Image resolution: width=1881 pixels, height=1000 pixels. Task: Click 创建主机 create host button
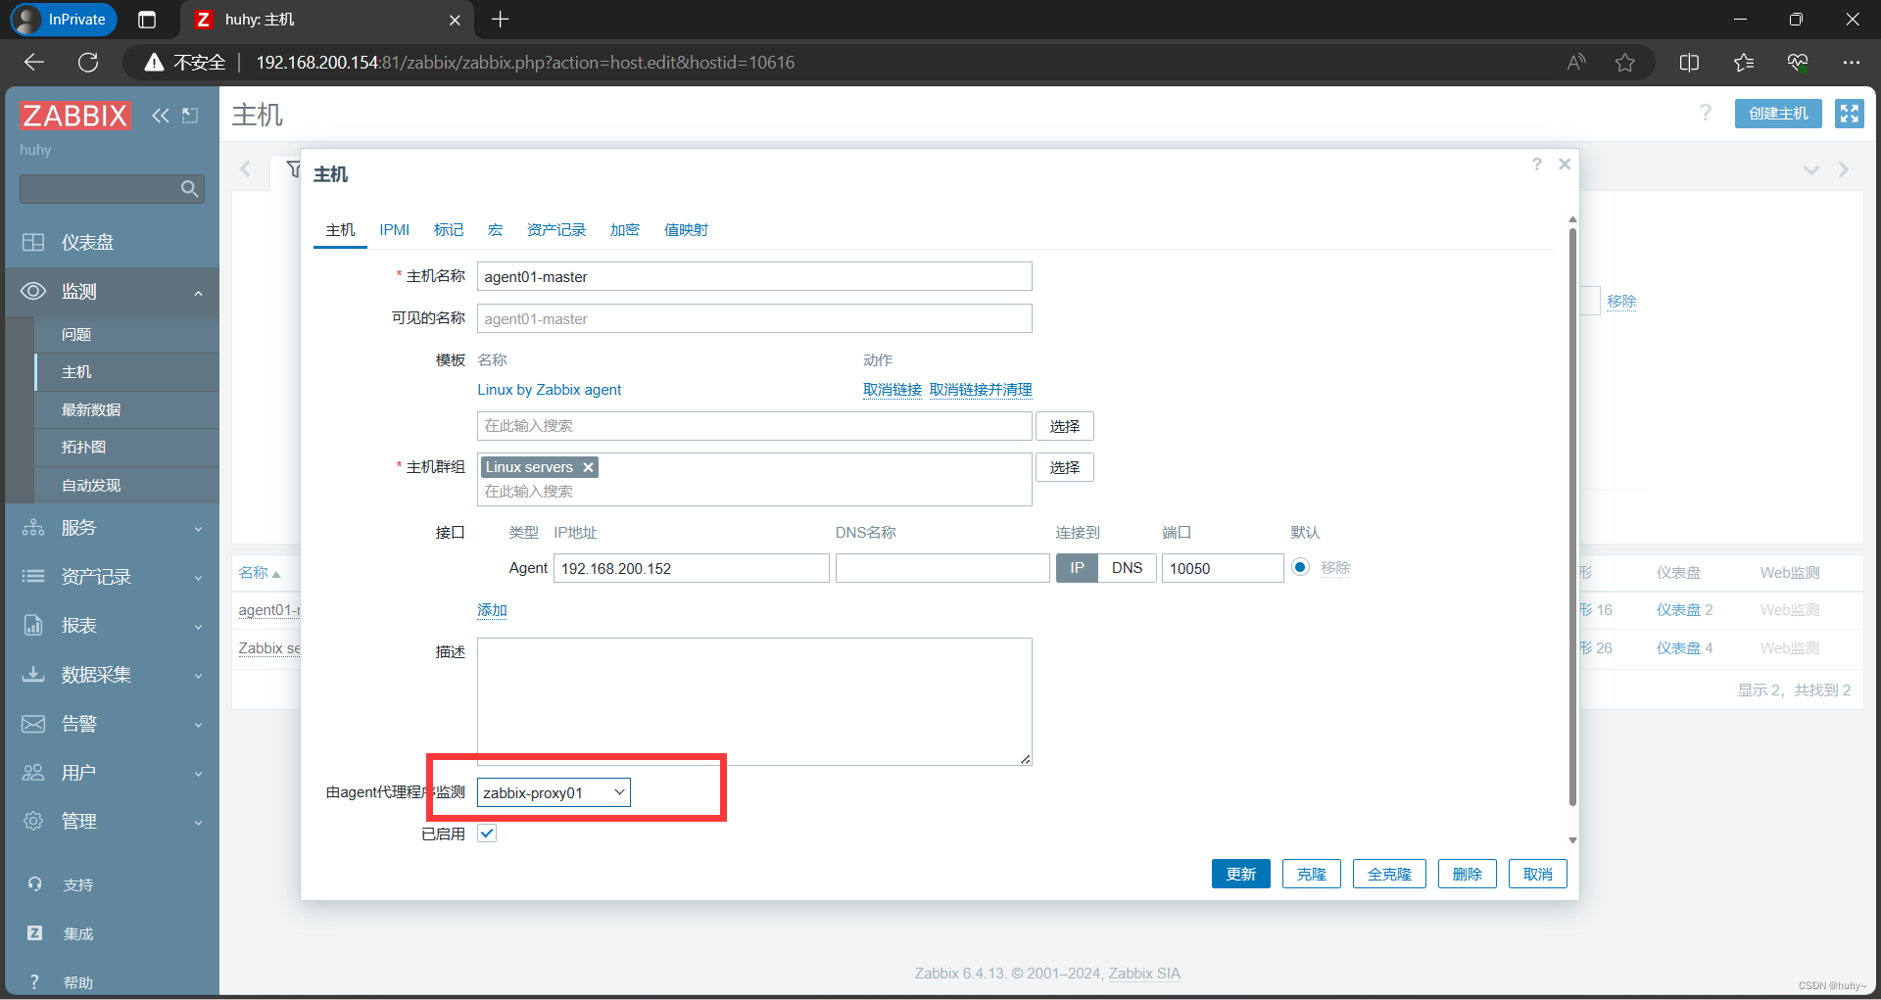[x=1778, y=114]
